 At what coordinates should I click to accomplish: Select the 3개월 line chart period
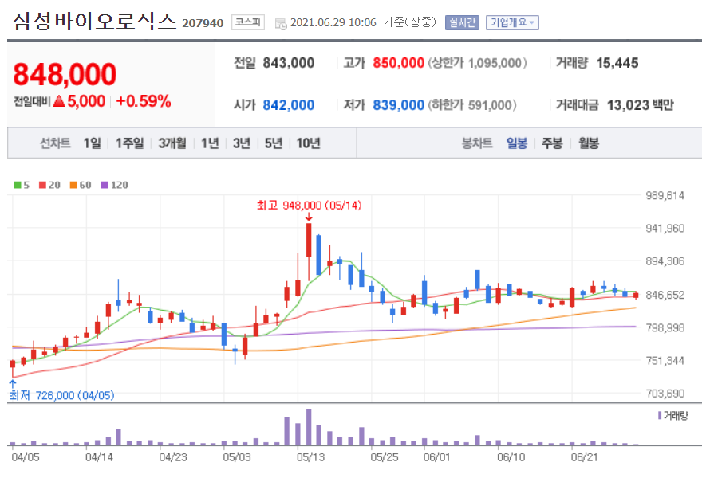[172, 143]
